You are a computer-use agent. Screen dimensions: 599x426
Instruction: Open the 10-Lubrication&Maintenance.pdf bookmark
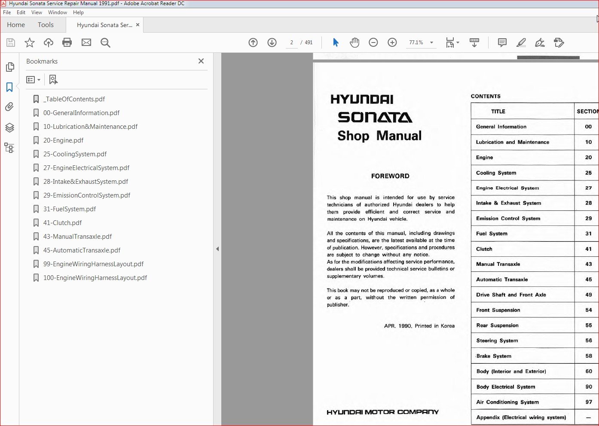point(90,127)
